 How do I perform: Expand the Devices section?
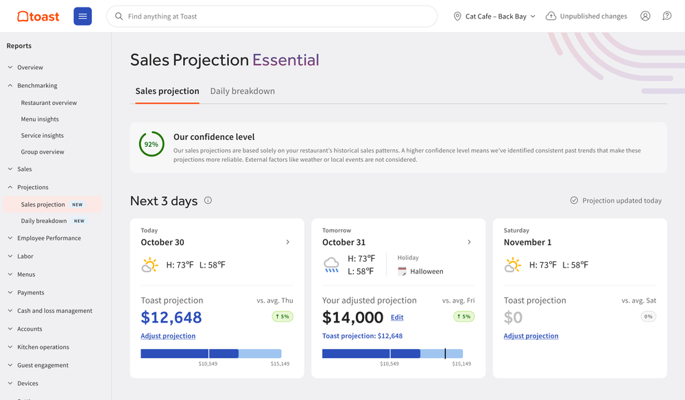point(23,384)
